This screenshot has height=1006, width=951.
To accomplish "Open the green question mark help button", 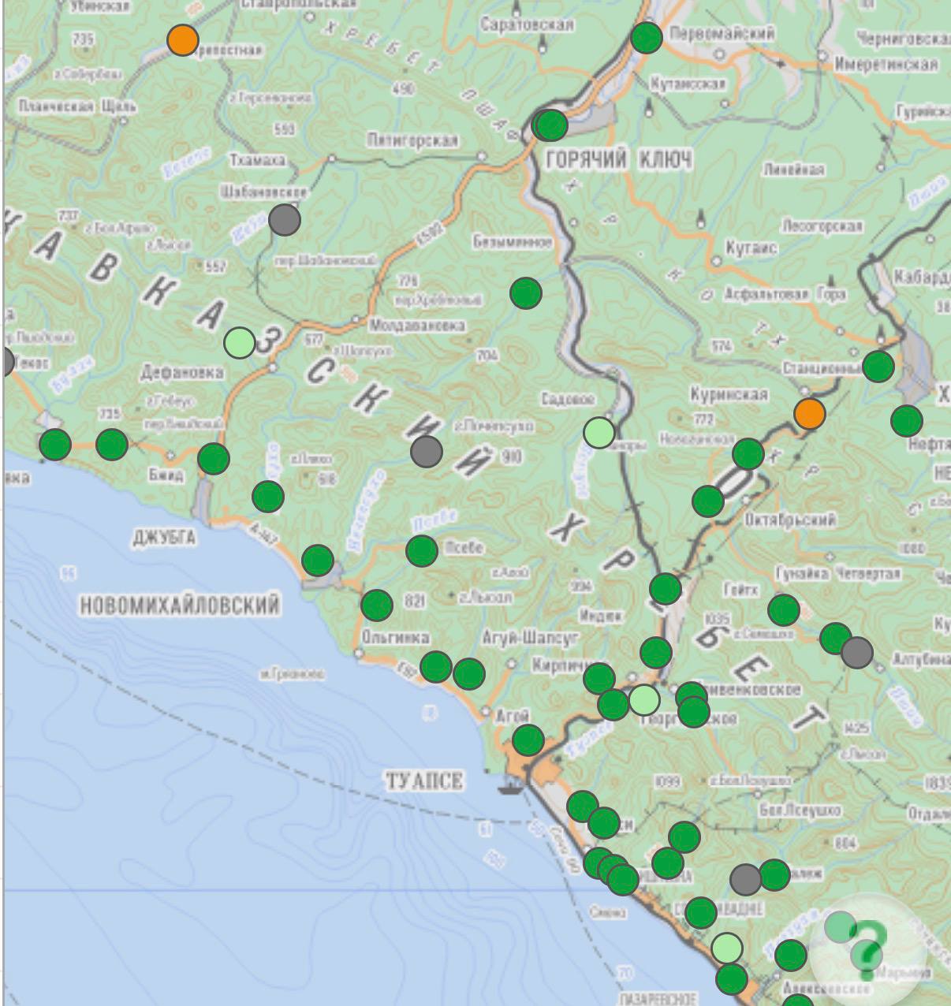I will tap(867, 946).
